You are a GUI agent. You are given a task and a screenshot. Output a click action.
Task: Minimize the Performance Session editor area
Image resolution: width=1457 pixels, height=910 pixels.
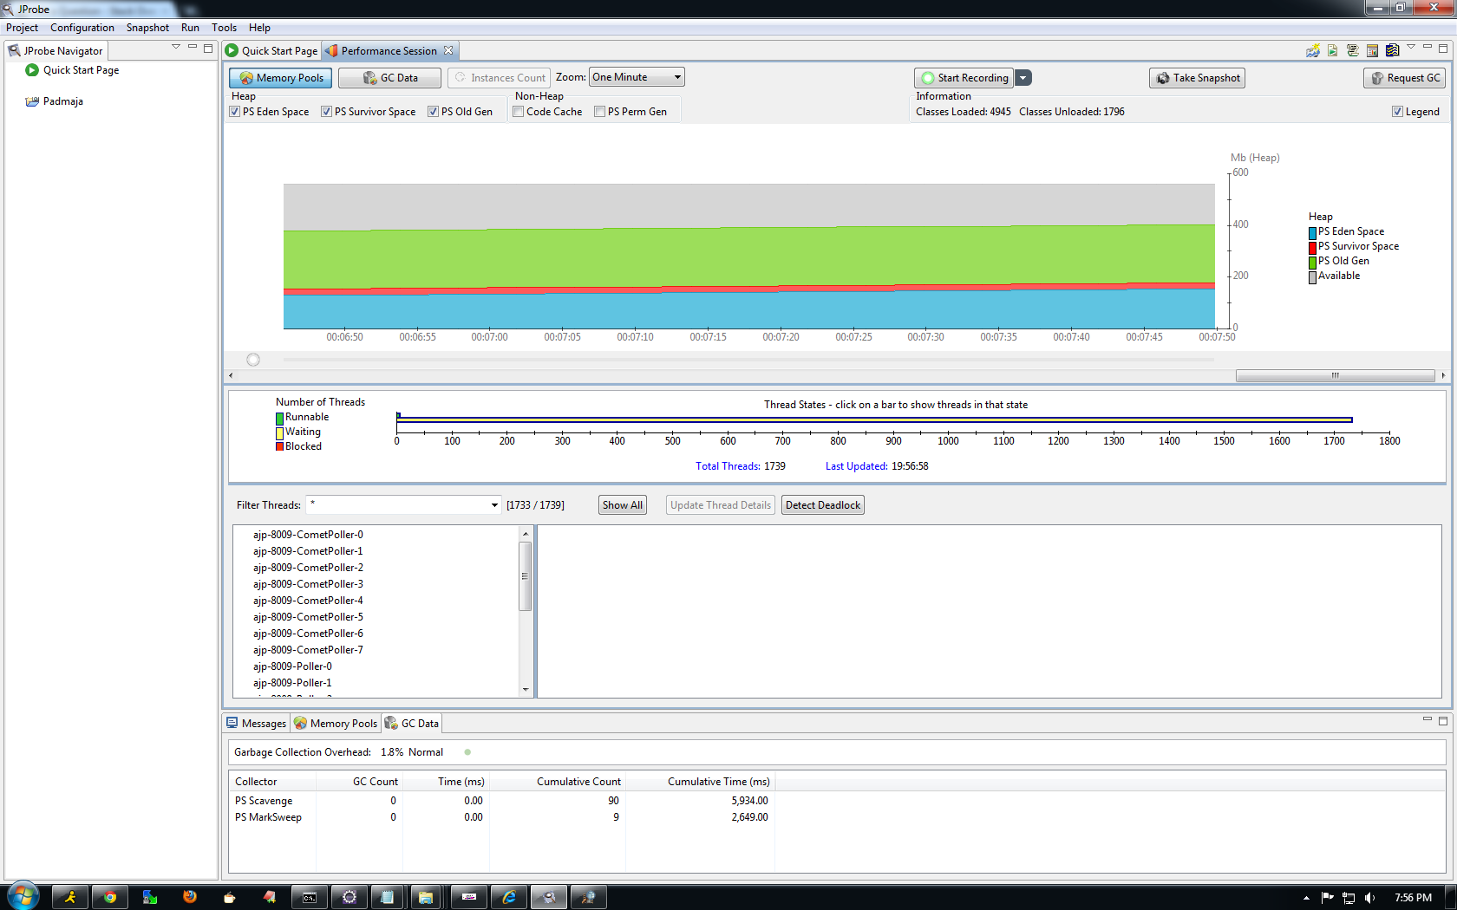pyautogui.click(x=1428, y=47)
